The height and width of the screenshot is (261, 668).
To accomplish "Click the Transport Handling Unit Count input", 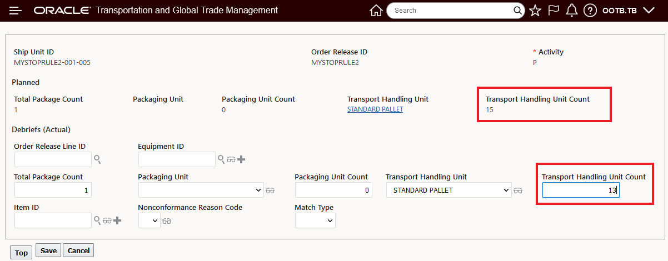I will click(580, 190).
